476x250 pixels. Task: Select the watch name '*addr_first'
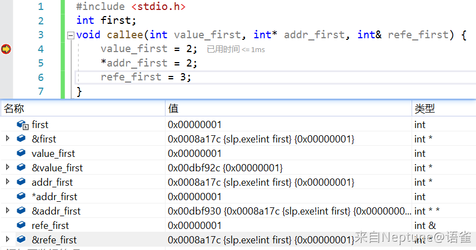click(x=54, y=197)
